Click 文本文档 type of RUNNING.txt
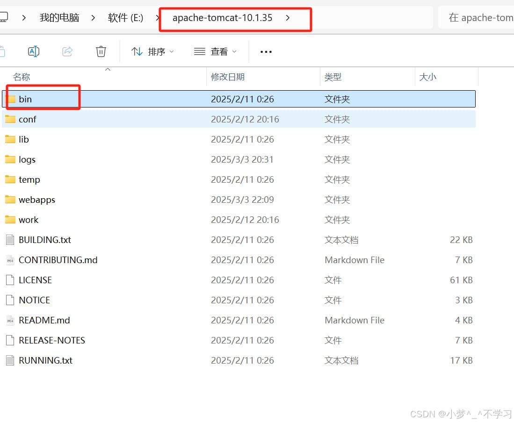The width and height of the screenshot is (514, 422). [341, 360]
